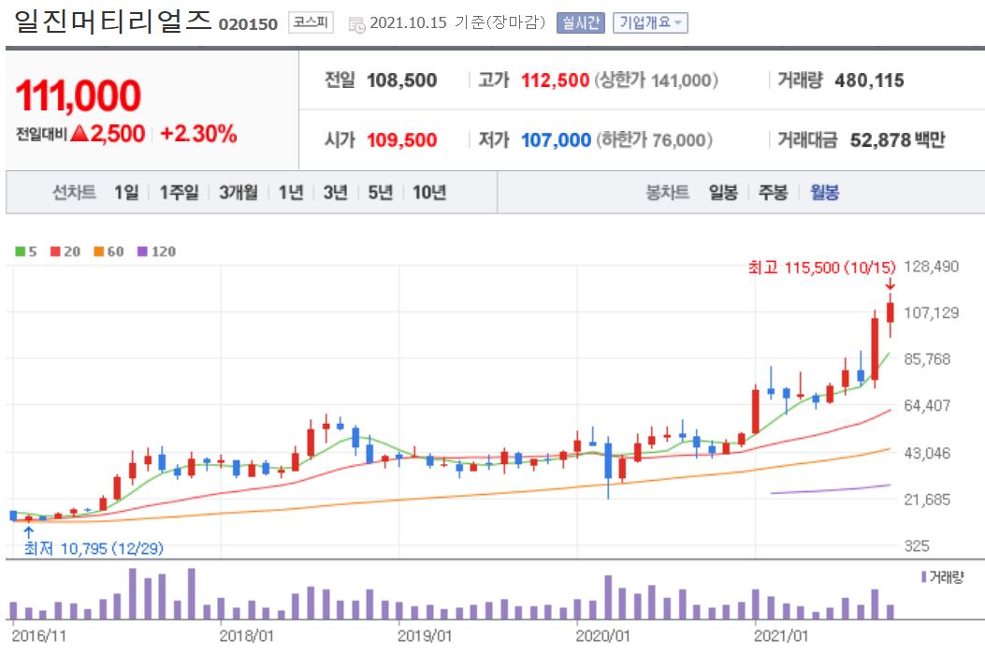
Task: Click the 실시간 real-time button
Action: (x=581, y=23)
